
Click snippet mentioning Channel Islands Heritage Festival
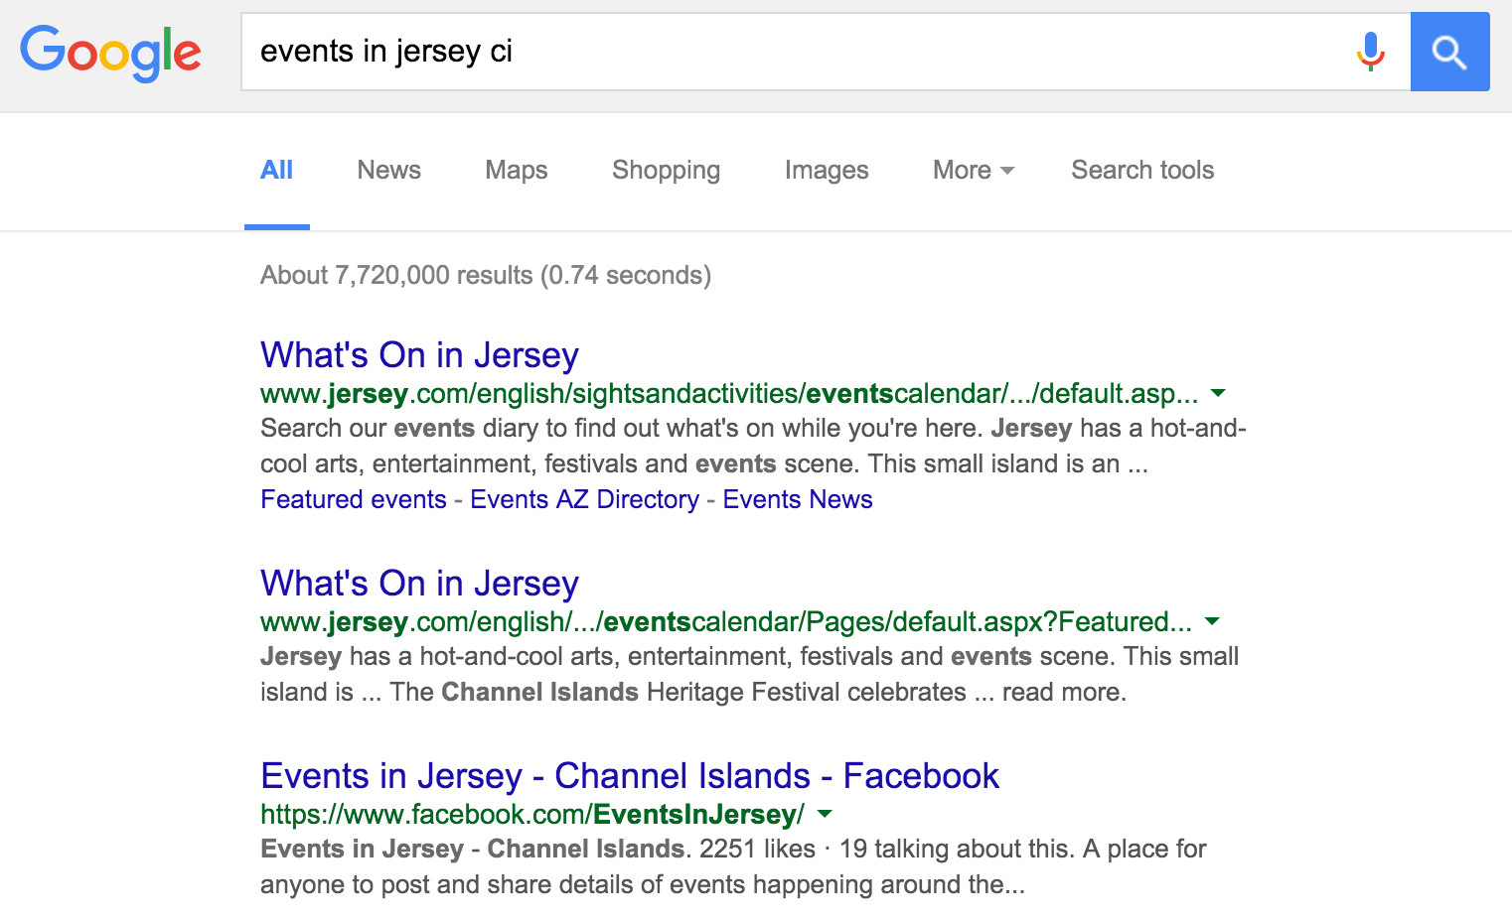tap(749, 674)
